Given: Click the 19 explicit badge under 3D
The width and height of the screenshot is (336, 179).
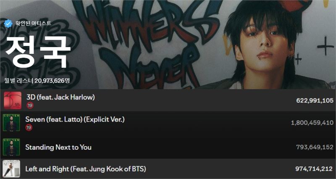Looking at the screenshot, I should pos(30,105).
